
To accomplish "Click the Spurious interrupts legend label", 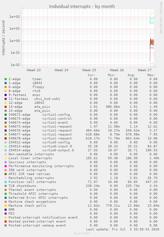I will 27,162.
